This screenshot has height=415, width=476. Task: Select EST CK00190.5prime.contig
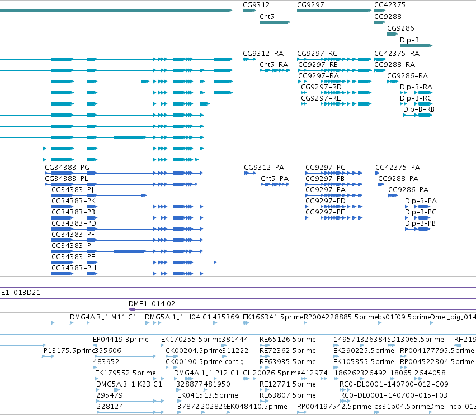[x=205, y=362]
